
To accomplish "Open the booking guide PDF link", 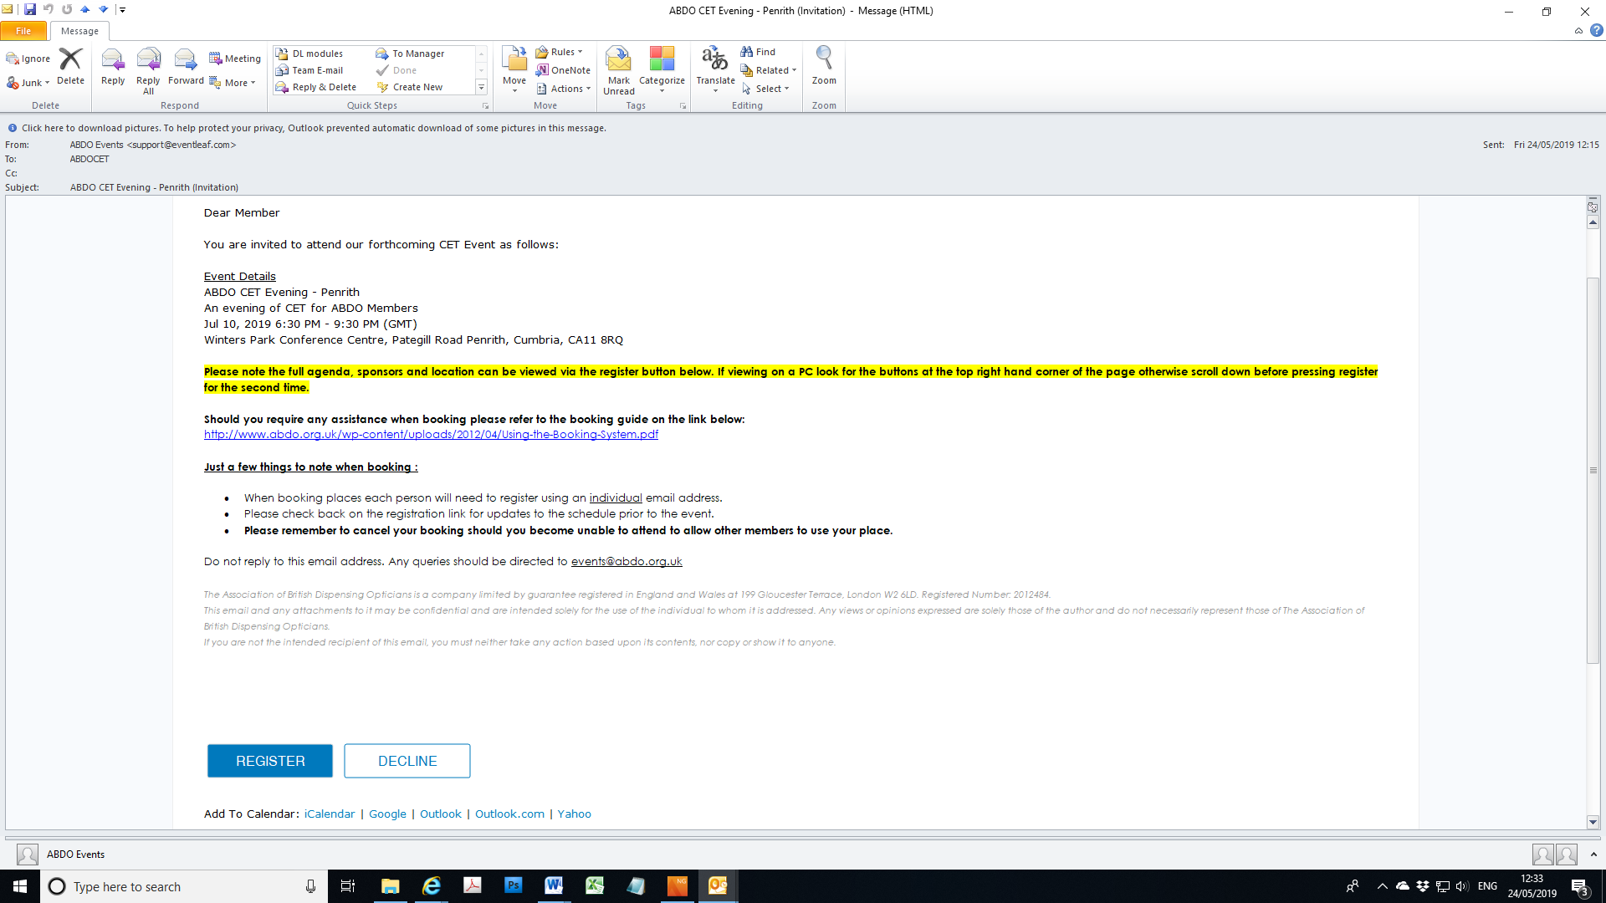I will 431,435.
